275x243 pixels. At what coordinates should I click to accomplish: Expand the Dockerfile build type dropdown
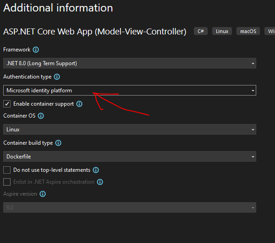coord(129,157)
